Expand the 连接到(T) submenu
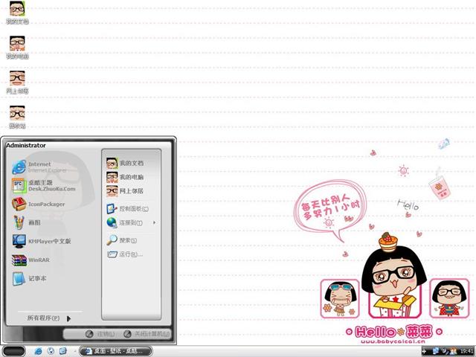476x357 pixels. coord(131,223)
